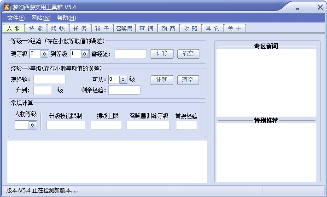Open the 到等级 spinner dropdown
The height and width of the screenshot is (197, 327).
point(85,54)
